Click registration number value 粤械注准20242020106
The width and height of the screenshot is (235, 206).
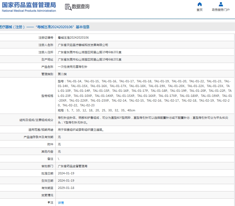[x=73, y=38]
